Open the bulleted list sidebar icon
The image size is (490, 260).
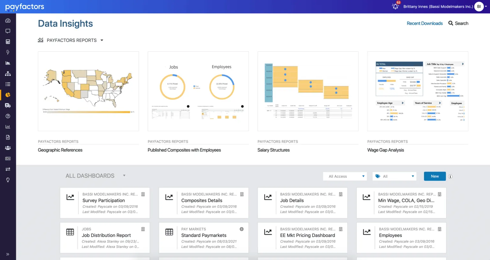coord(8,84)
